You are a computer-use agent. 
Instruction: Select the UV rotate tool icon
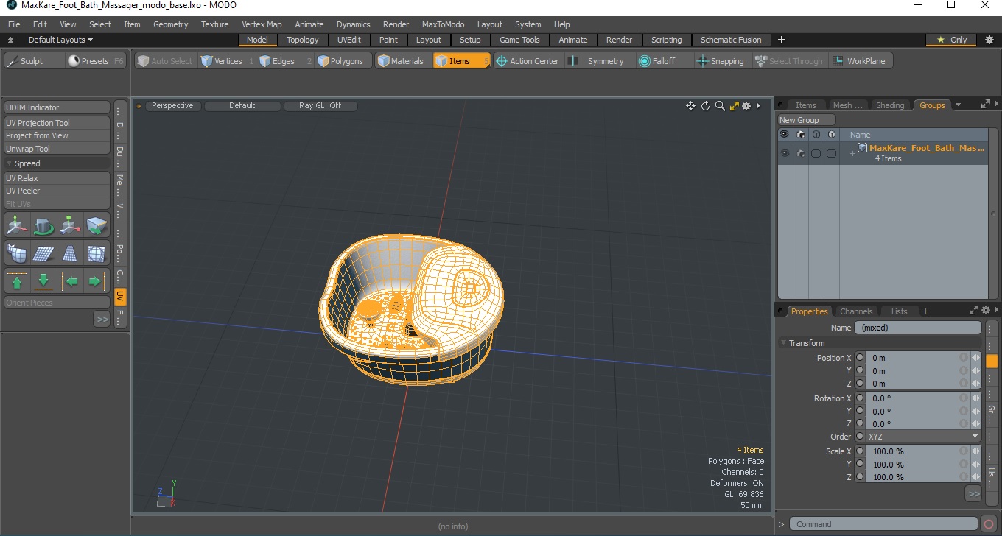coord(43,225)
